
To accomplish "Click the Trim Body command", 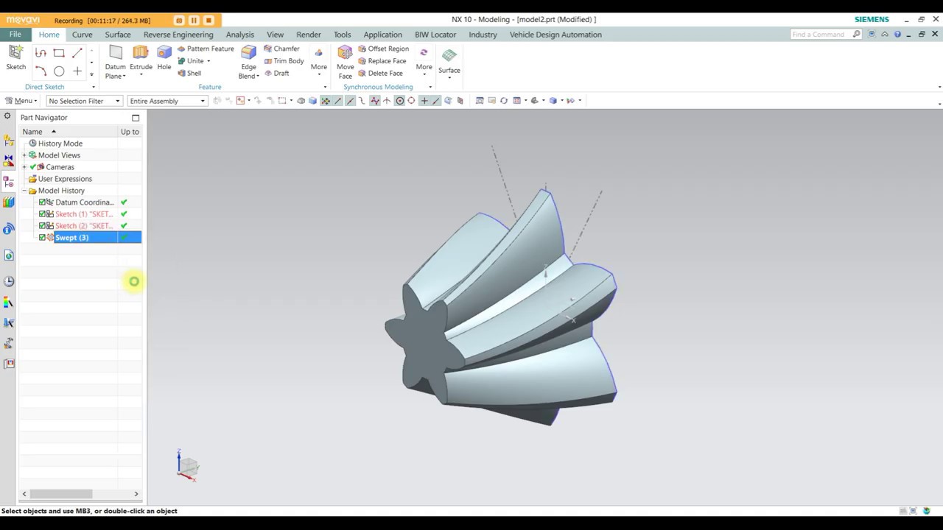I will tap(284, 61).
